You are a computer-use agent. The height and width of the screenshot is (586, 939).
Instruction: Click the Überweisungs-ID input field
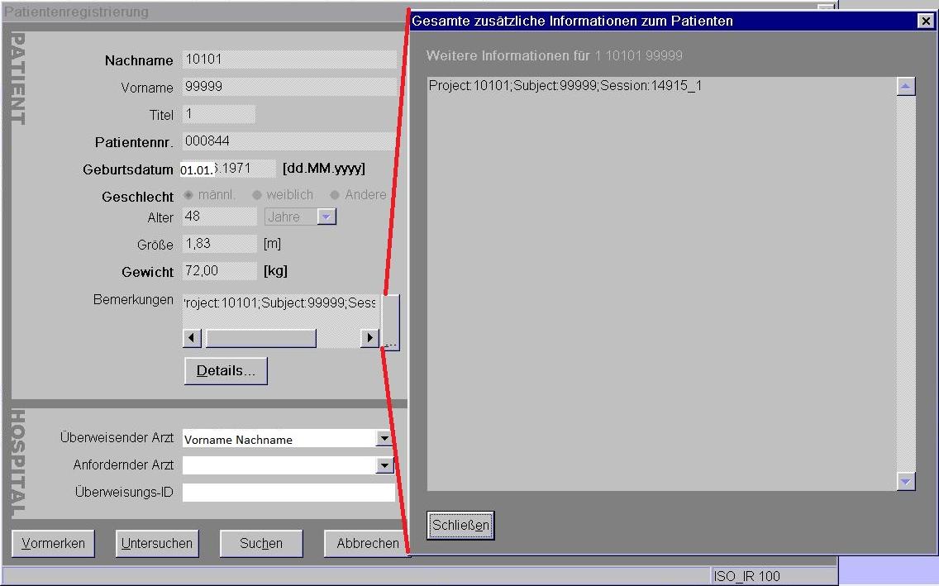click(x=288, y=493)
